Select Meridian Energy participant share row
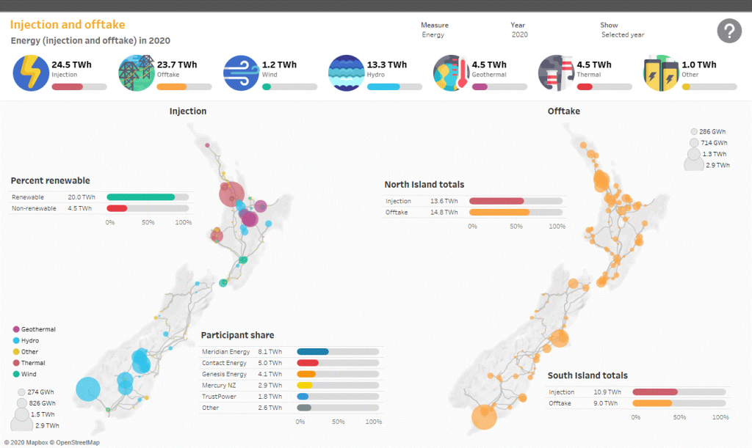Viewport: 752px width, 448px height. click(x=224, y=352)
